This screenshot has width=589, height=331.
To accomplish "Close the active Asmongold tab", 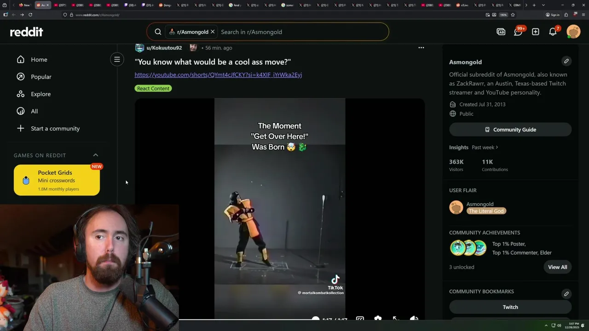I will tap(47, 5).
